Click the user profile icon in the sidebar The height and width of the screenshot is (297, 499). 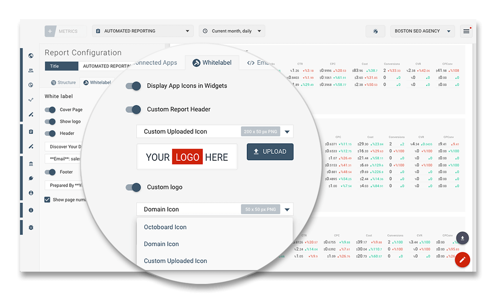[x=31, y=192]
